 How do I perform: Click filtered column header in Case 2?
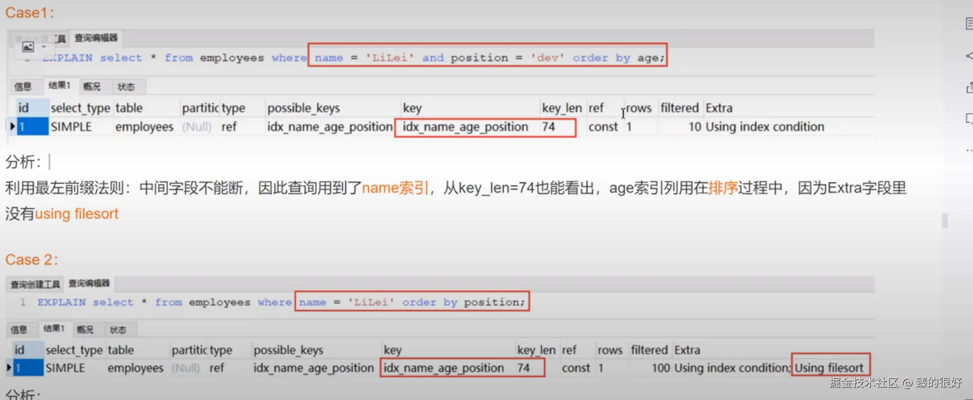[649, 350]
